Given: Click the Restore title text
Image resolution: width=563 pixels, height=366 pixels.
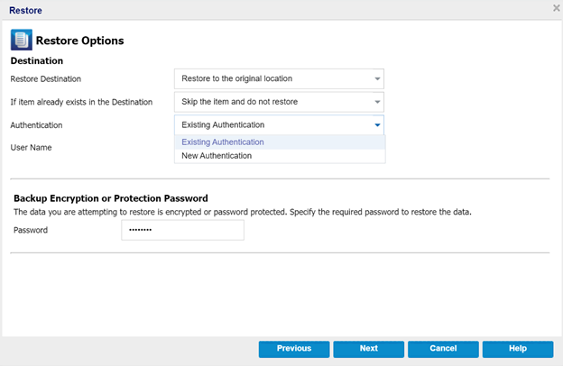Looking at the screenshot, I should [25, 11].
